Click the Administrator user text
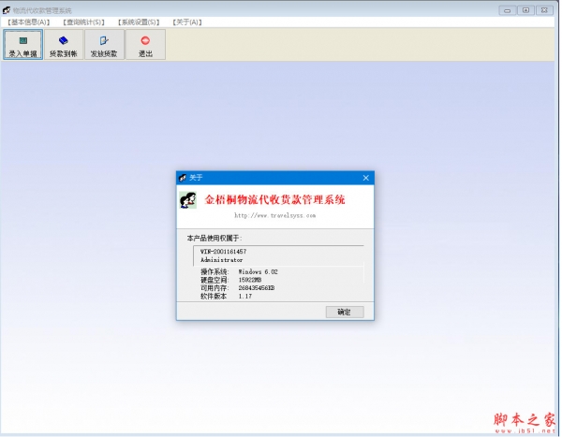 [221, 260]
